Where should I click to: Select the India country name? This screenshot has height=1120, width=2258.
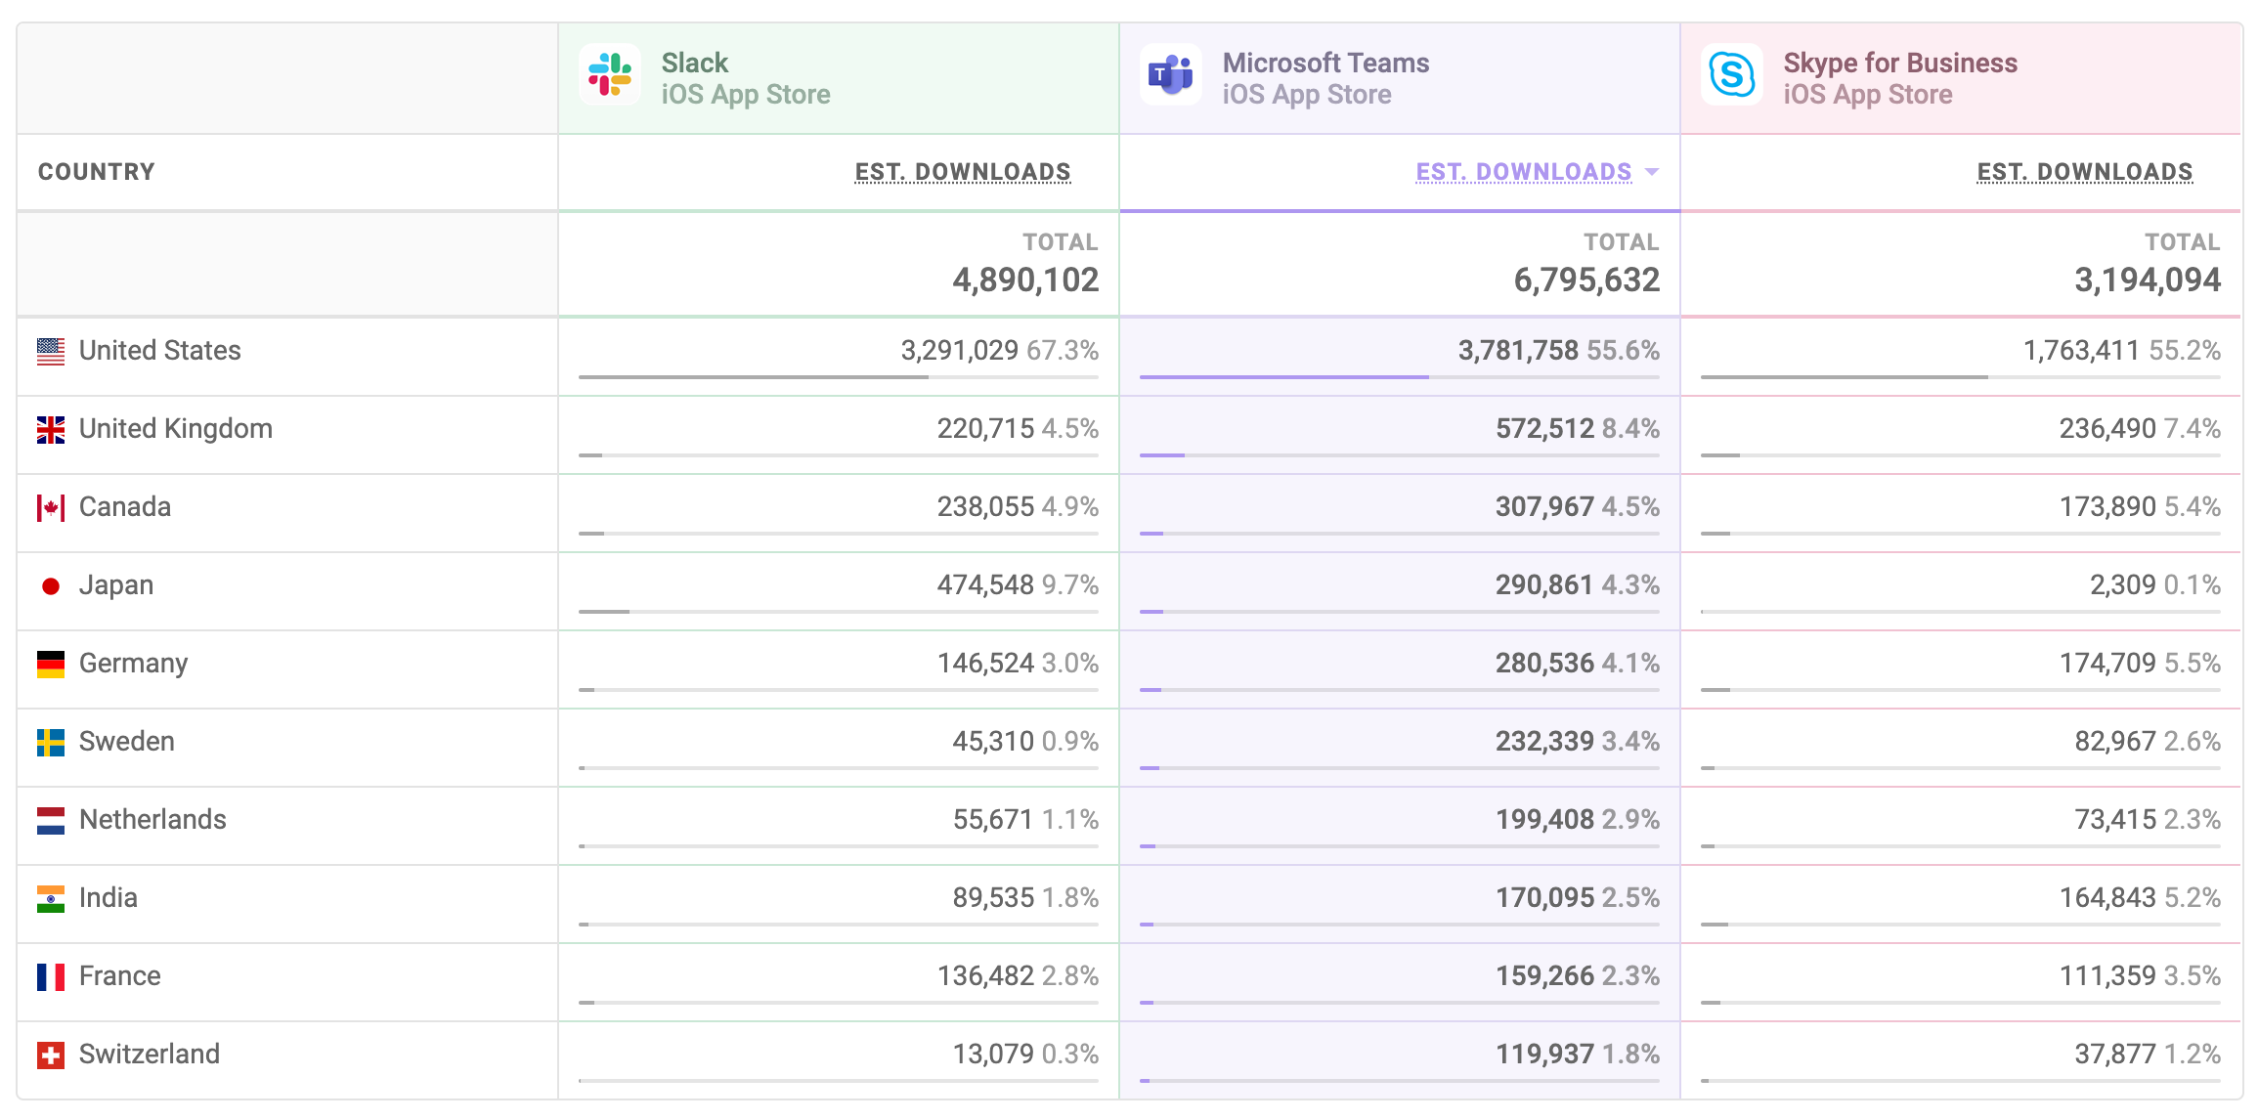(109, 897)
